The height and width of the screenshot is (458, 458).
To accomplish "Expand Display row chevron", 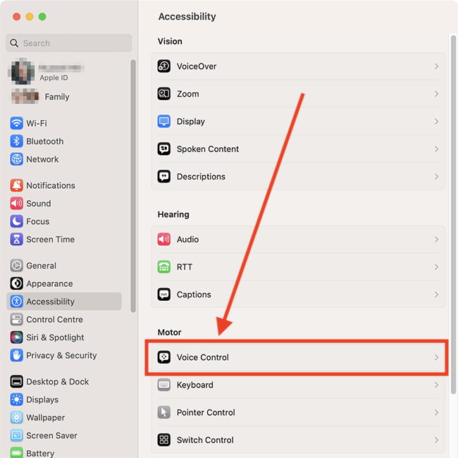I will (436, 121).
